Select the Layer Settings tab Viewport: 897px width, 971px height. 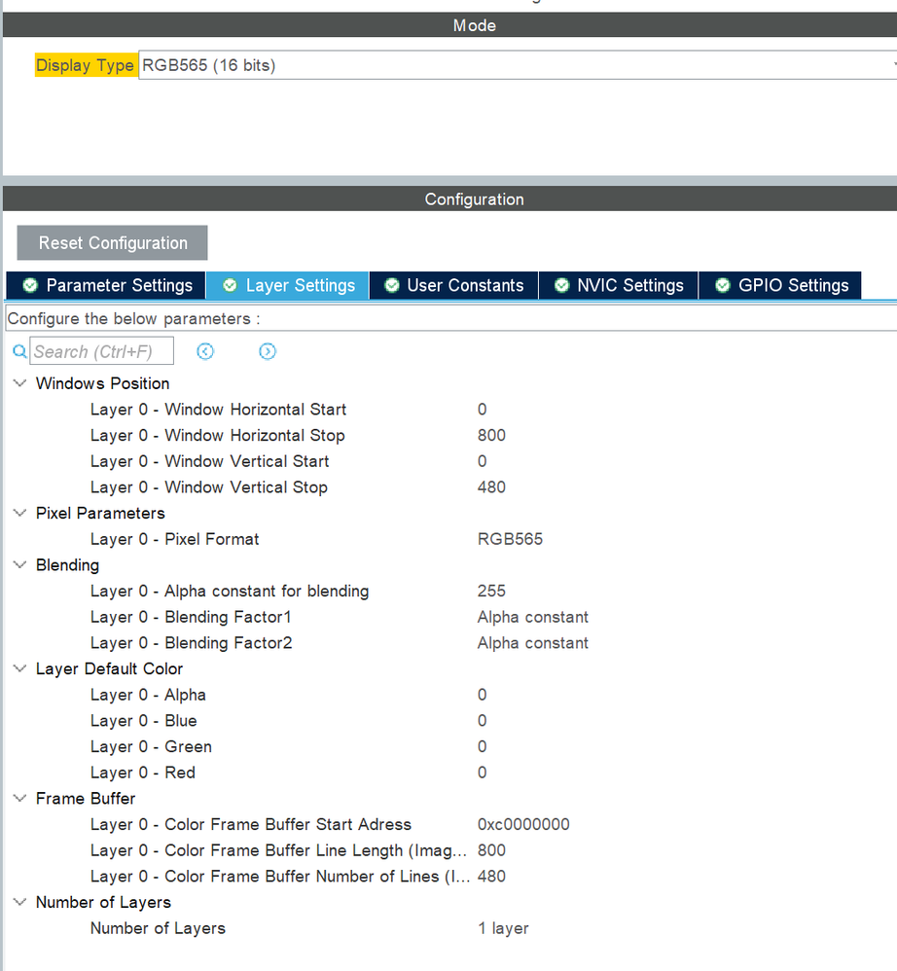287,285
